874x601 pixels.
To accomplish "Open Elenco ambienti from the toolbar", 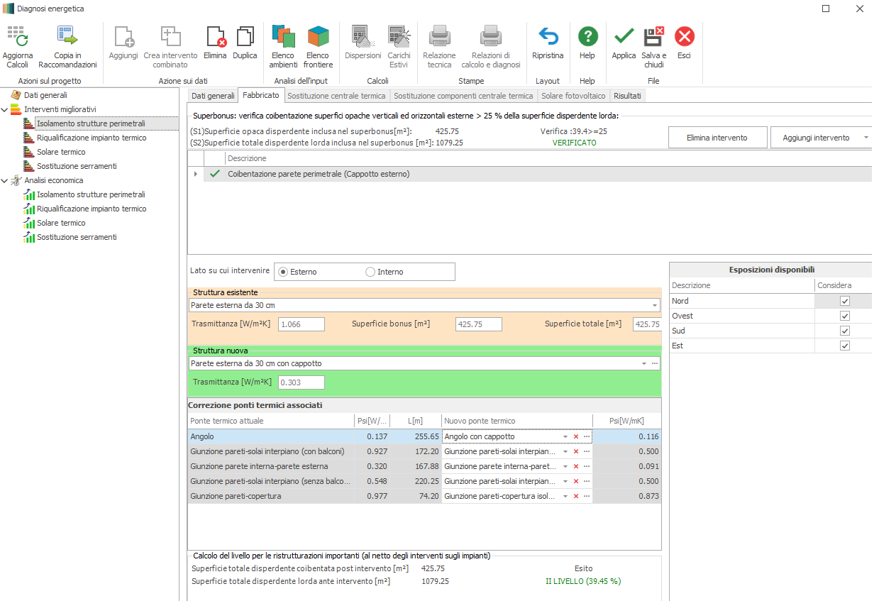I will (283, 37).
